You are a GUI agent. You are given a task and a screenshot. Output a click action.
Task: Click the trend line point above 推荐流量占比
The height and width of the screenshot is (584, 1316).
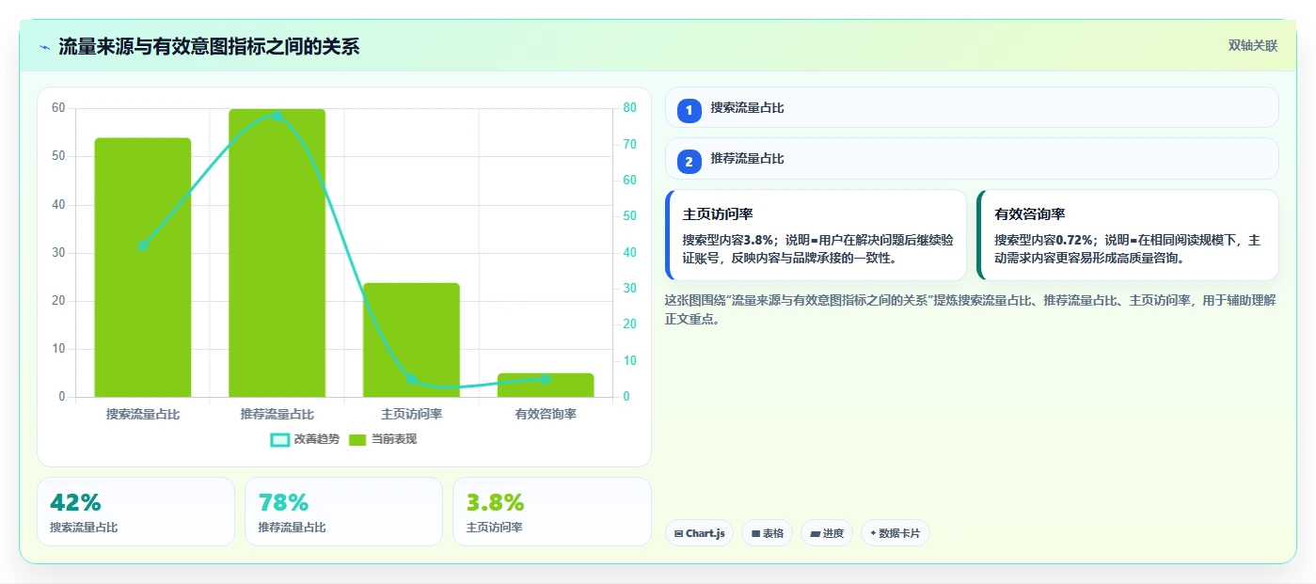coord(277,116)
